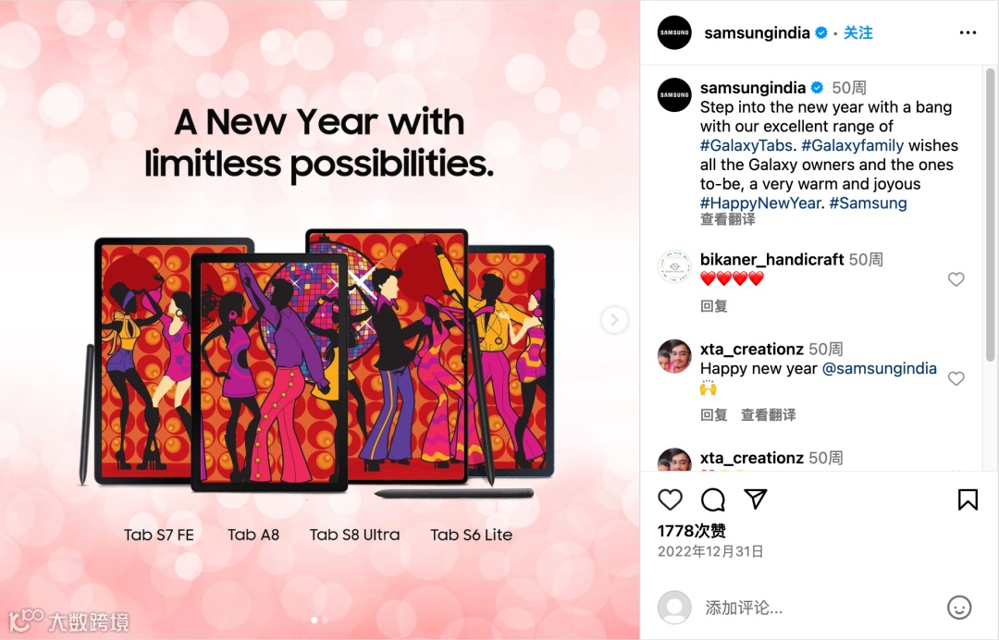This screenshot has width=999, height=640.
Task: Open #GalaxyTabs hashtag link
Action: 746,145
